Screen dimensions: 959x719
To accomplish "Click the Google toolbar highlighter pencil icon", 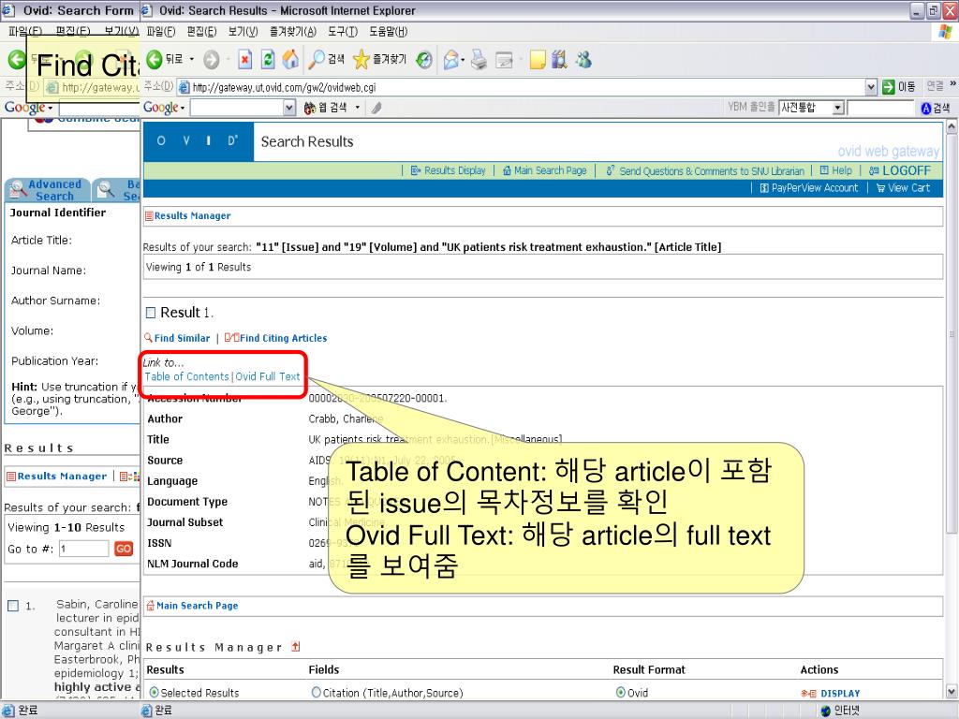I will 376,109.
